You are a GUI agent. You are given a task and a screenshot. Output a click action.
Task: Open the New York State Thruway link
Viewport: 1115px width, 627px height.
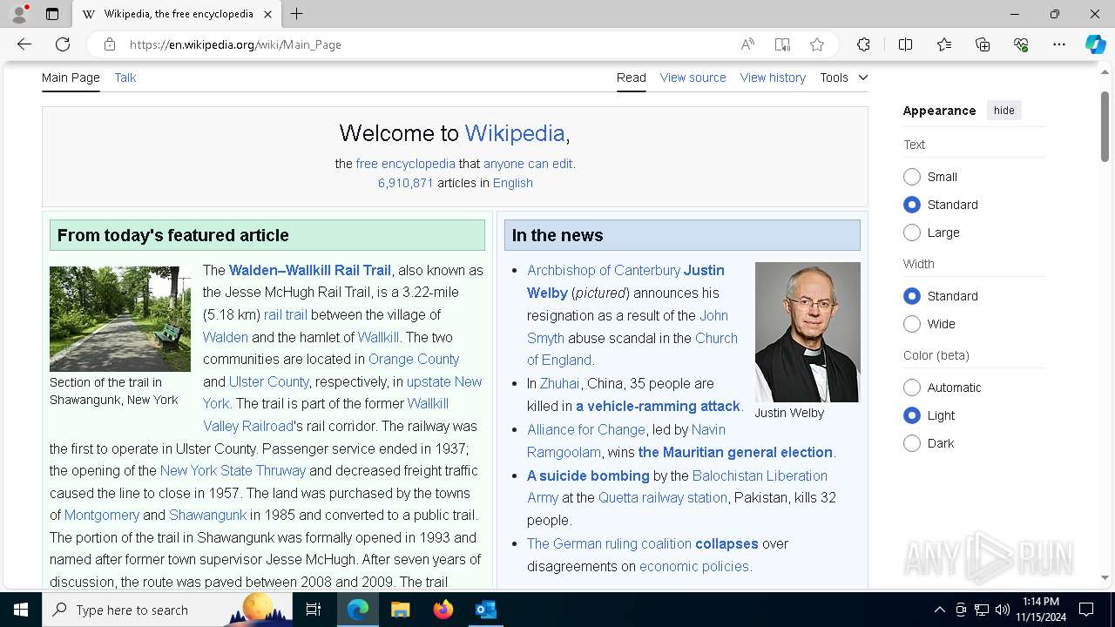(x=233, y=470)
